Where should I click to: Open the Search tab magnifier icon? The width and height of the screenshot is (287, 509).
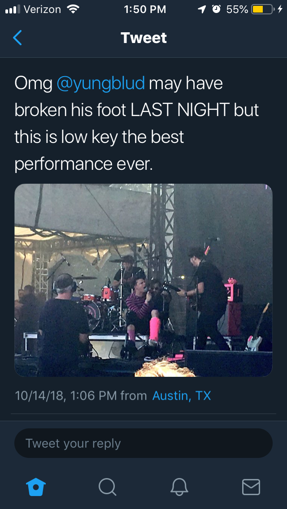click(108, 487)
